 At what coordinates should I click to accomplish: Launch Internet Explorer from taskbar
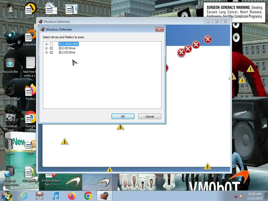[x=23, y=196]
